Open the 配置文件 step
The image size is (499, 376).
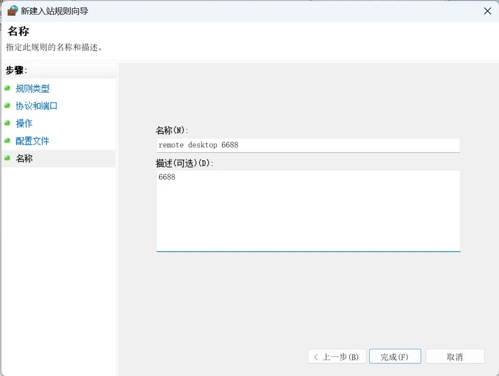(33, 141)
